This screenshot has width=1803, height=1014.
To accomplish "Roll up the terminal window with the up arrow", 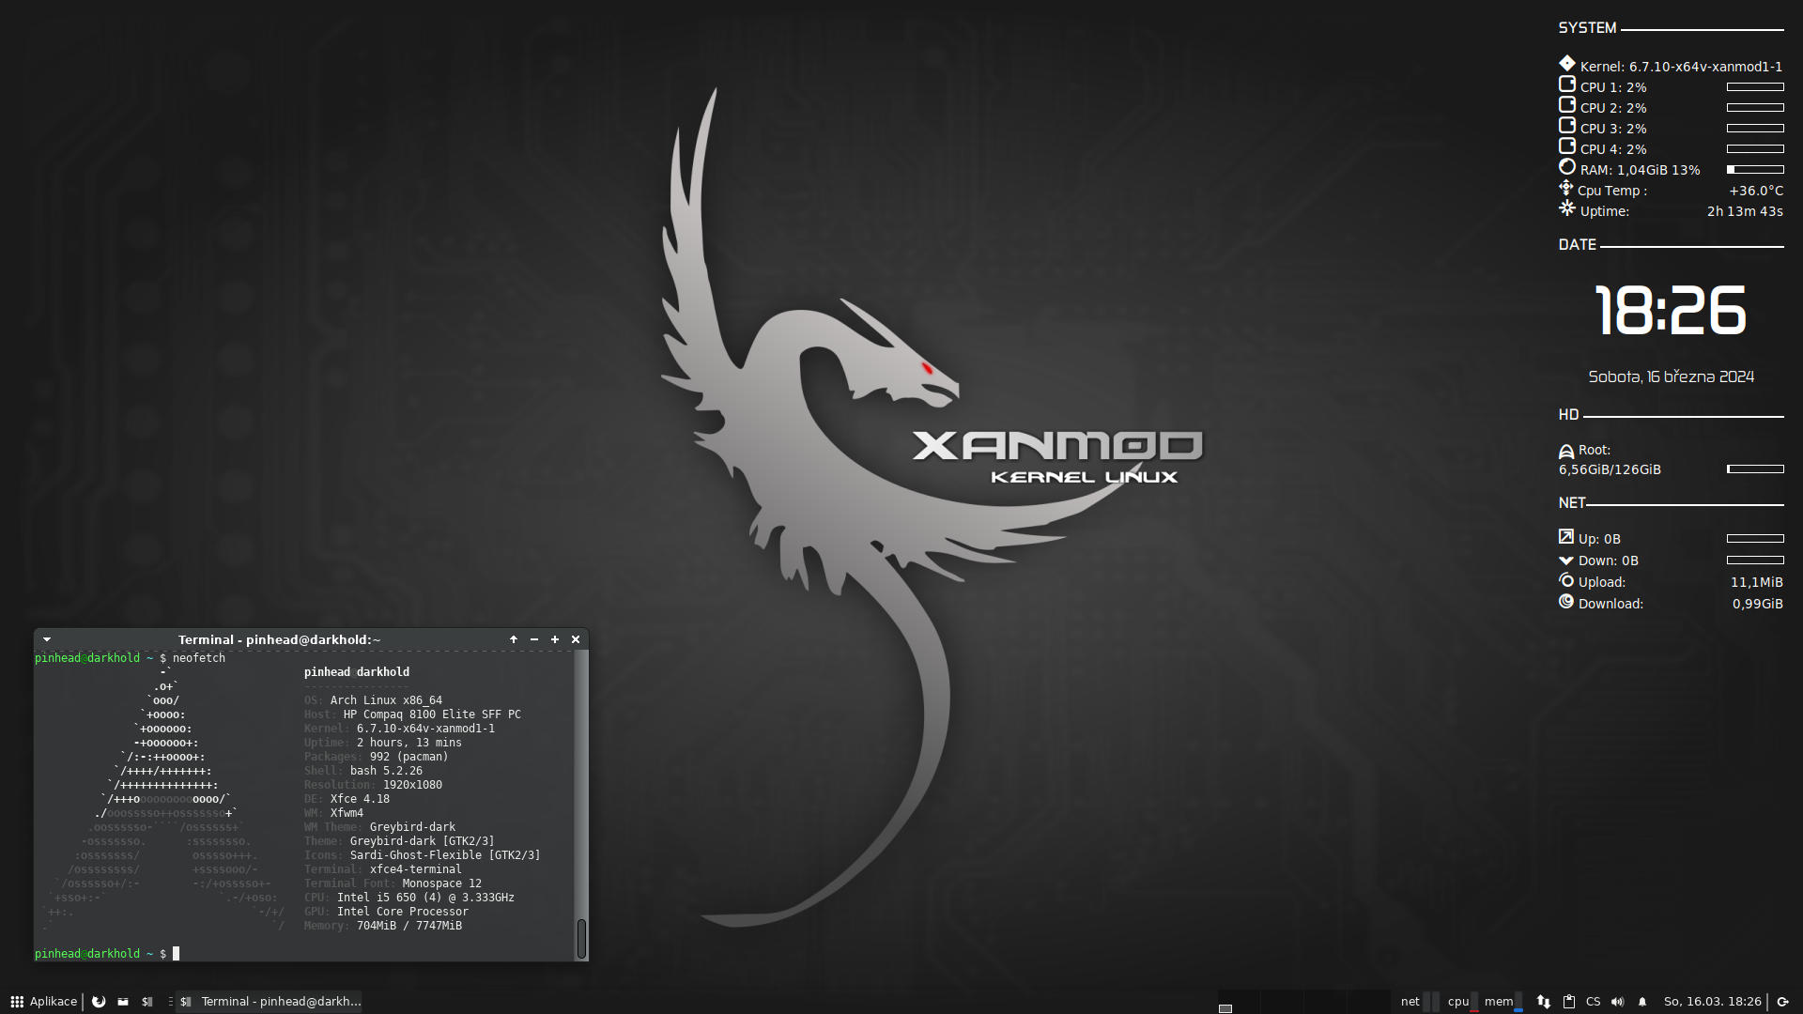I will point(514,639).
